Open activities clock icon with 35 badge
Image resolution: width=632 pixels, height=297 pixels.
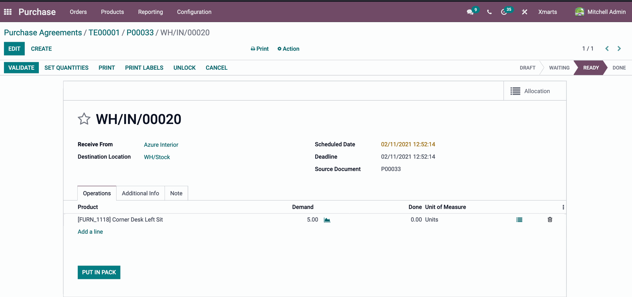[504, 12]
